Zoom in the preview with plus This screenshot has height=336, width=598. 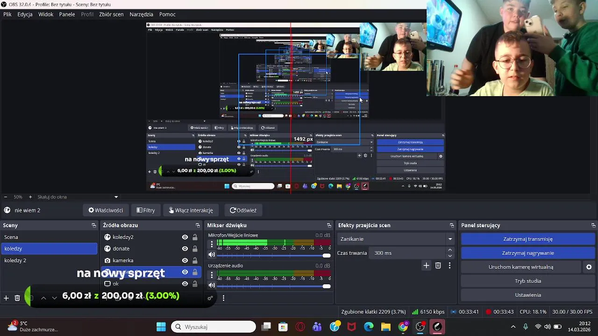(30, 197)
